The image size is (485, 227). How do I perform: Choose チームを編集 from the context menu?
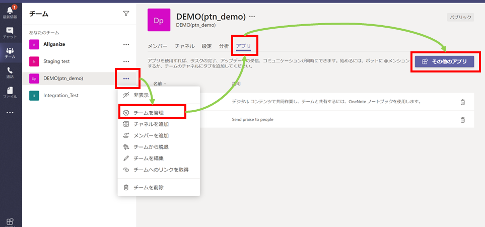(x=159, y=159)
